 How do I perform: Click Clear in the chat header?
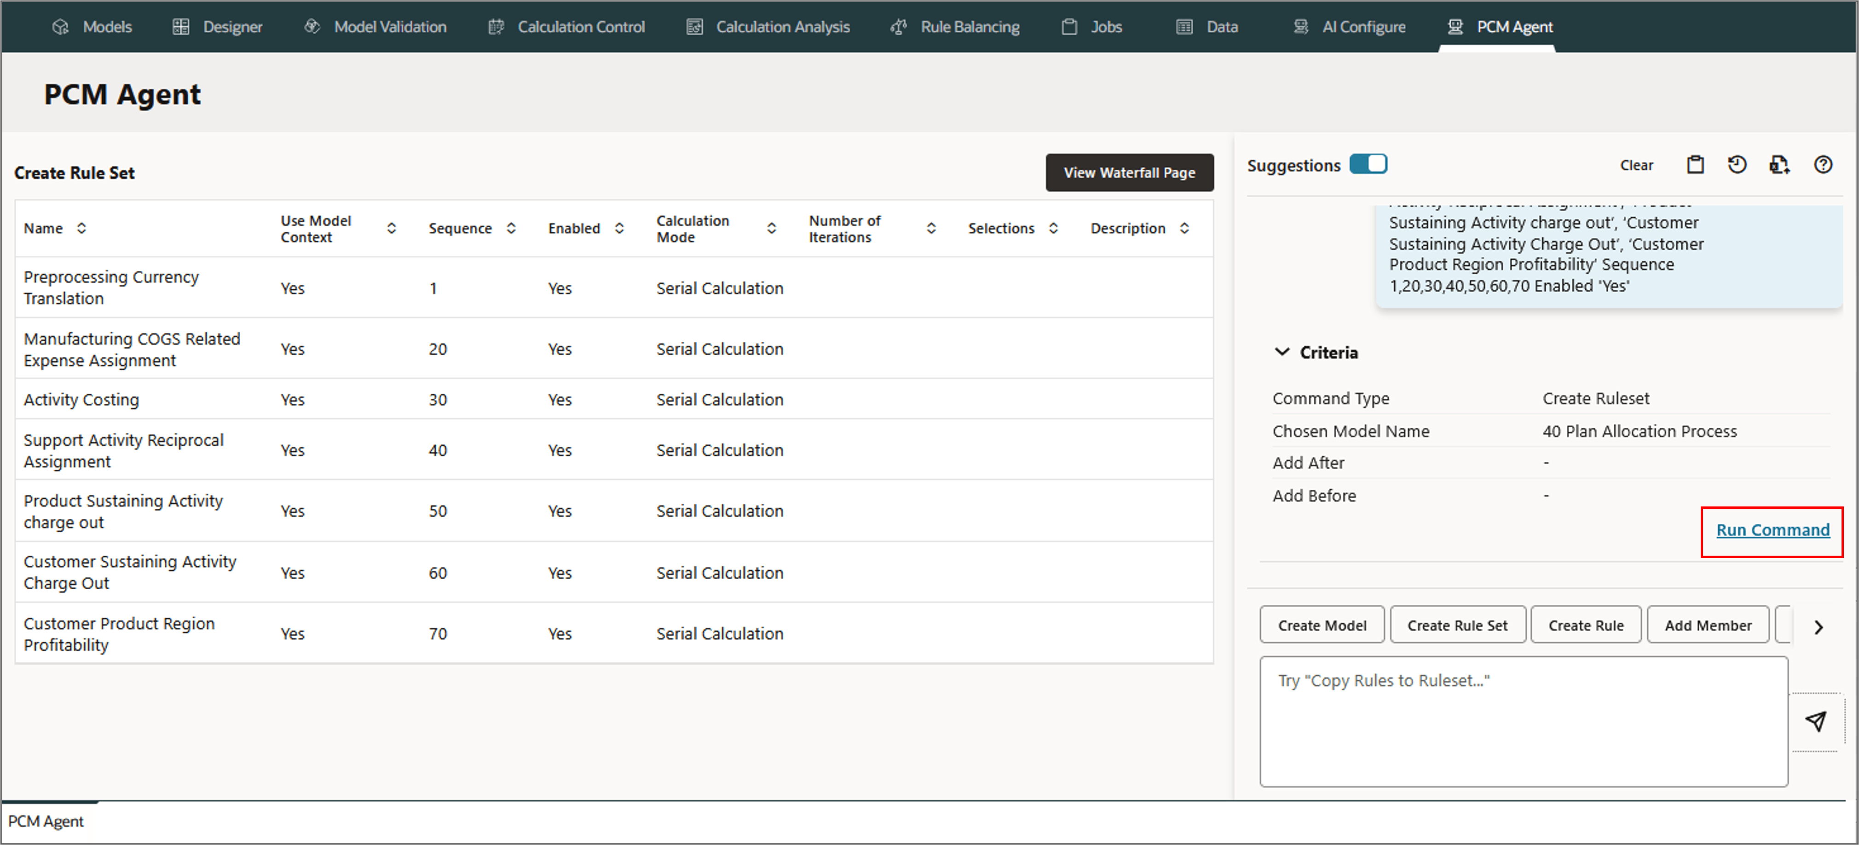(1636, 165)
